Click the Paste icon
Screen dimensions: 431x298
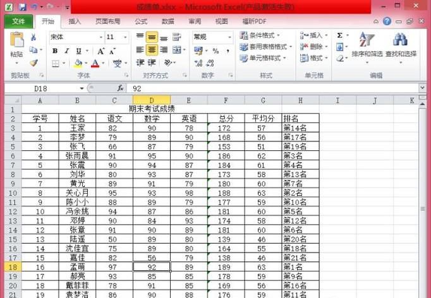(x=17, y=40)
